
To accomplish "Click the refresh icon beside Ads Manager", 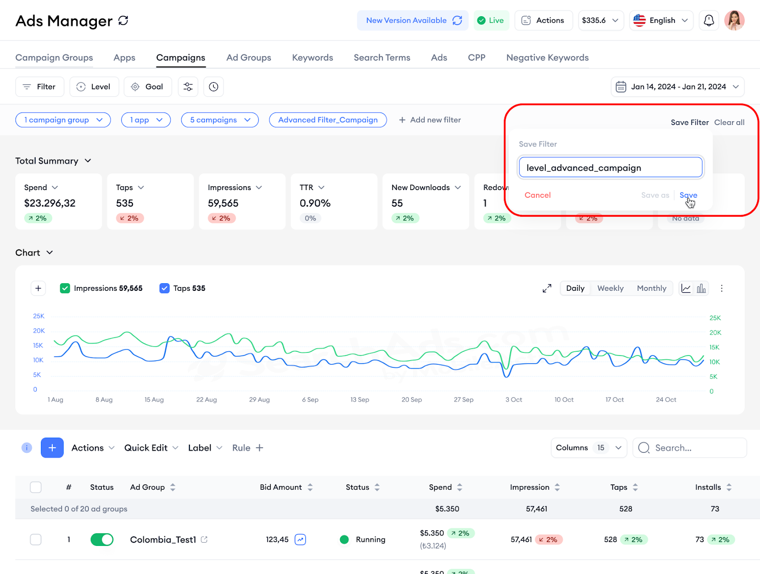I will (x=123, y=21).
